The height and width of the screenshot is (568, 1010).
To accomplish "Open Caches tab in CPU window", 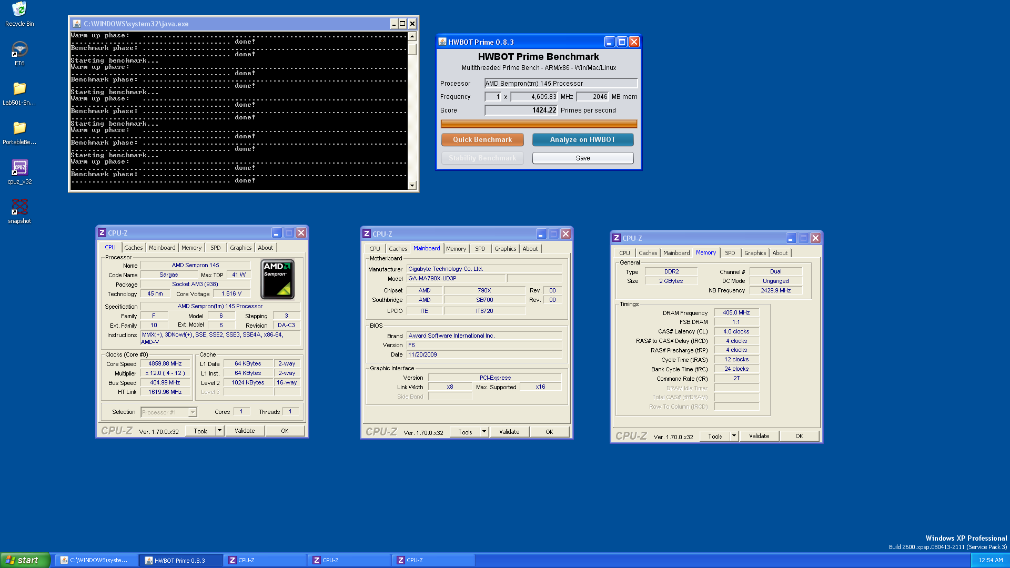I will click(x=133, y=248).
